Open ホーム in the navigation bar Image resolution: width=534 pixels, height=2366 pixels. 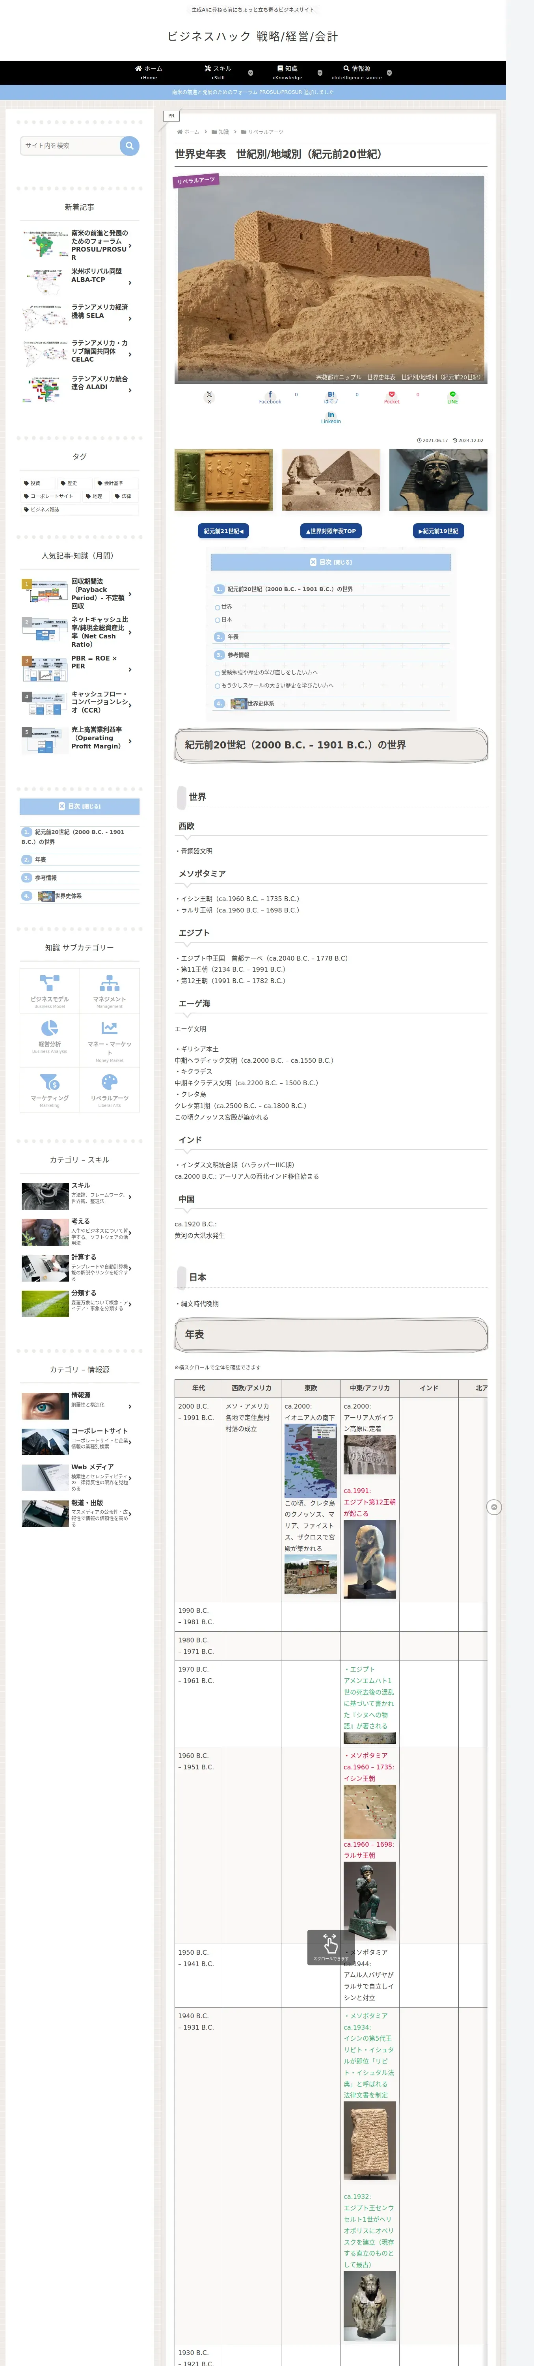point(149,73)
